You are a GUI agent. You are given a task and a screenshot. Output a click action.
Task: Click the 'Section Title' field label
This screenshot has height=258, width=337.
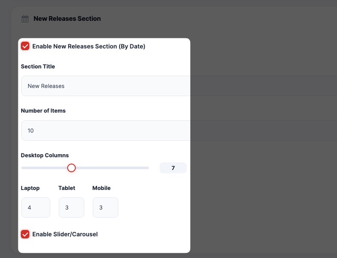click(x=38, y=66)
